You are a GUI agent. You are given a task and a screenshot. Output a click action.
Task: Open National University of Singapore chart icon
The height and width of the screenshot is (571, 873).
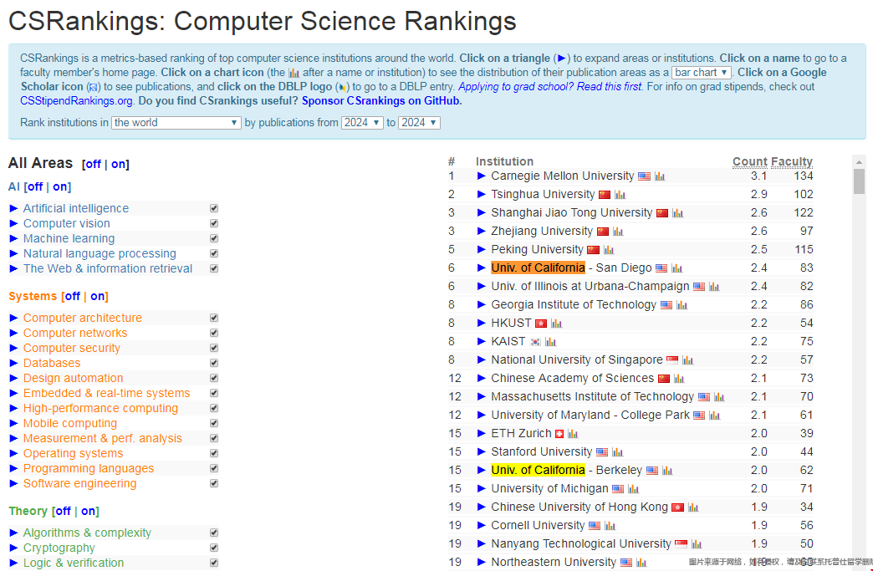click(x=688, y=360)
